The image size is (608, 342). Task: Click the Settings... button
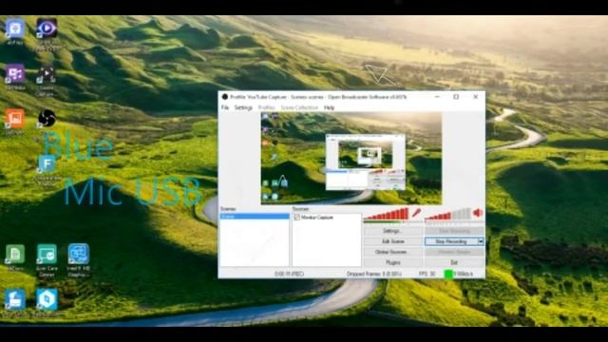click(392, 231)
